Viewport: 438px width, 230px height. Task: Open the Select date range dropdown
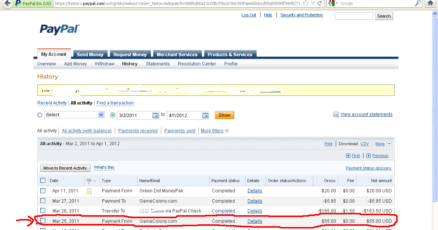(74, 114)
